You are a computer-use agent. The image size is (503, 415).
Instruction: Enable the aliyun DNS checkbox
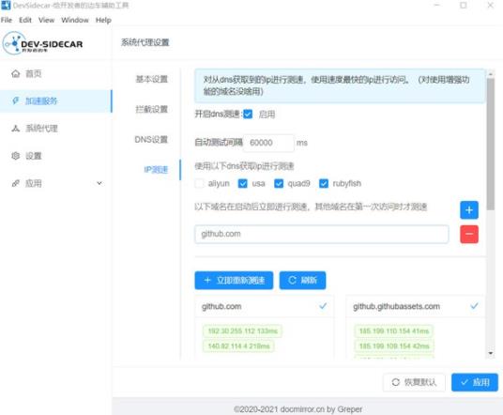tap(199, 184)
